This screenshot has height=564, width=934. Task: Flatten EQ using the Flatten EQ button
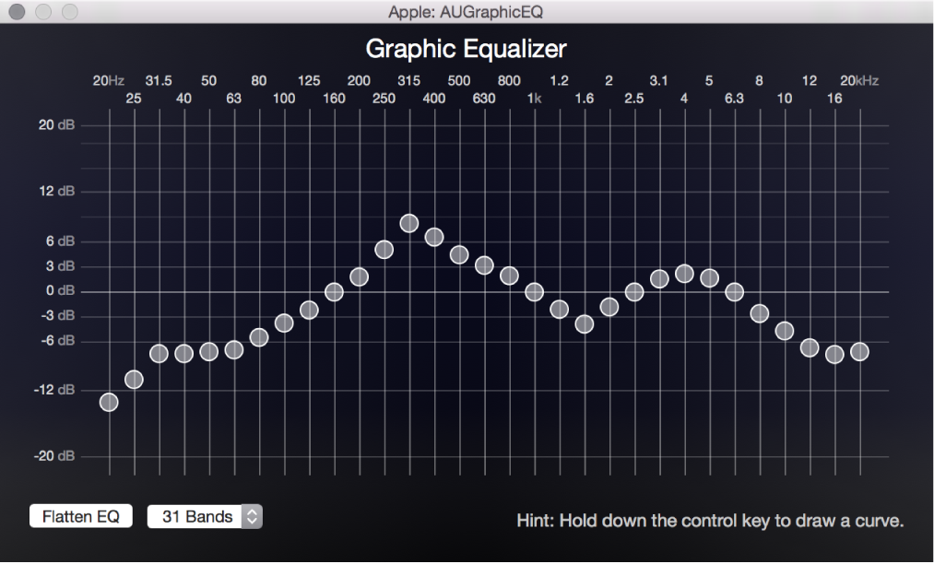click(80, 516)
